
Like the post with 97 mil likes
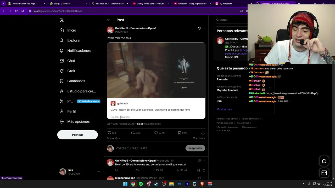coord(156,133)
